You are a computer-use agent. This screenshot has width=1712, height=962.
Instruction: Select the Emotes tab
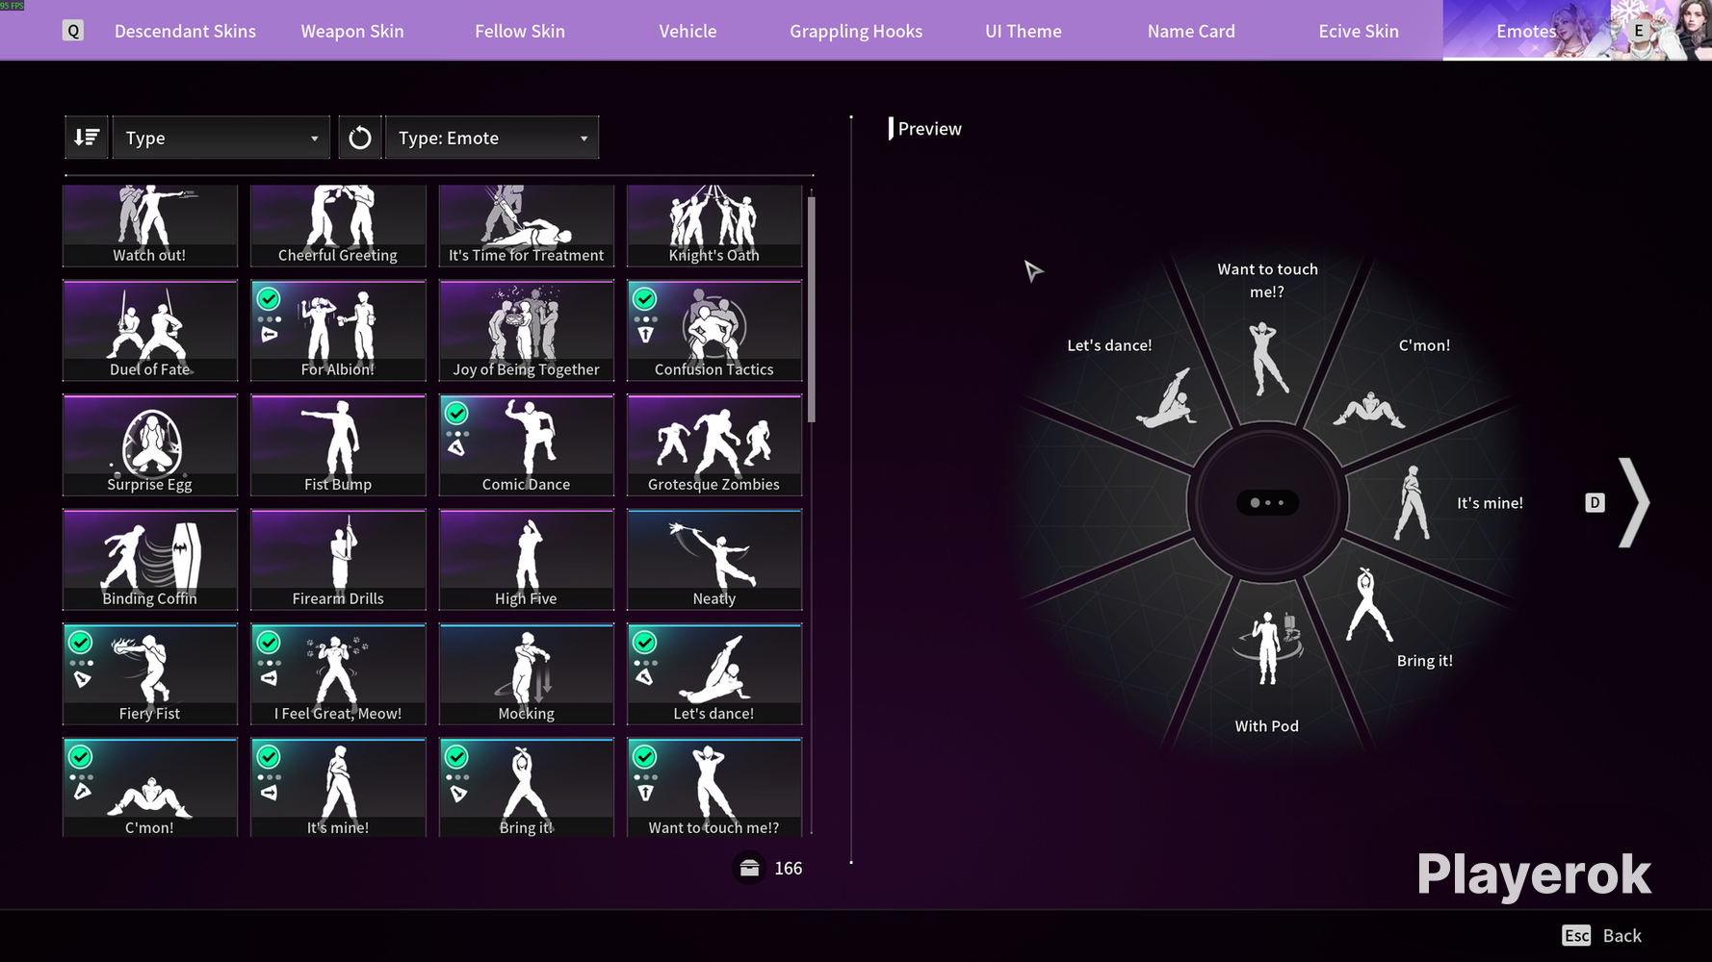tap(1526, 31)
